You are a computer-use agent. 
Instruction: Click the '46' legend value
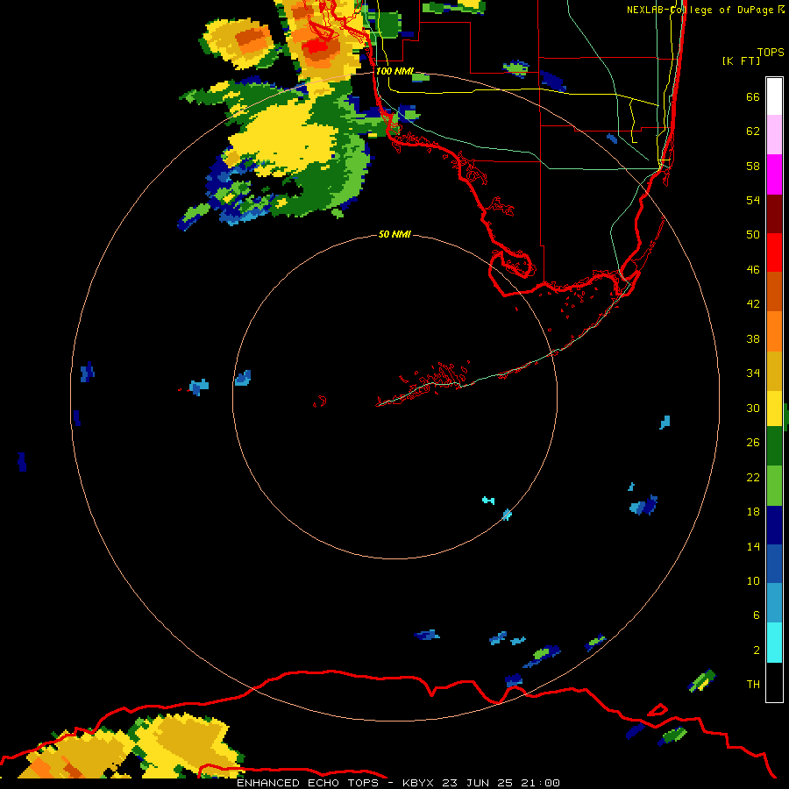coord(753,270)
